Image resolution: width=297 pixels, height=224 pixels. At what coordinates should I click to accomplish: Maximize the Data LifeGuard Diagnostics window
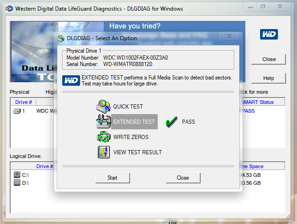[x=263, y=7]
